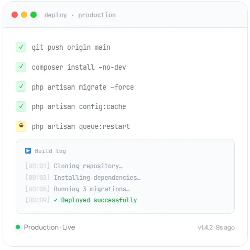Click the v1.4.2 version timestamp

[216, 227]
